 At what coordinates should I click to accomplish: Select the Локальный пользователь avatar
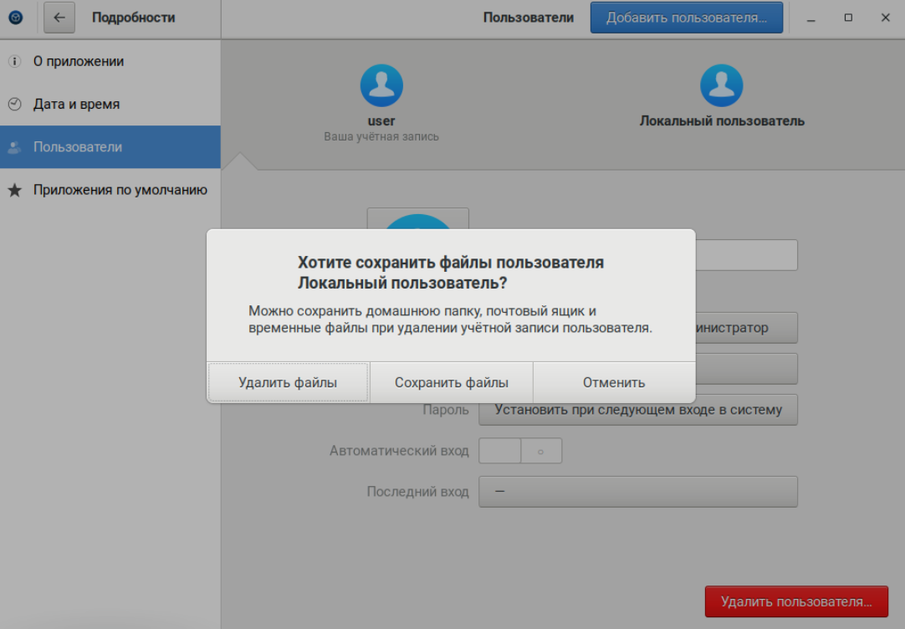tap(721, 85)
